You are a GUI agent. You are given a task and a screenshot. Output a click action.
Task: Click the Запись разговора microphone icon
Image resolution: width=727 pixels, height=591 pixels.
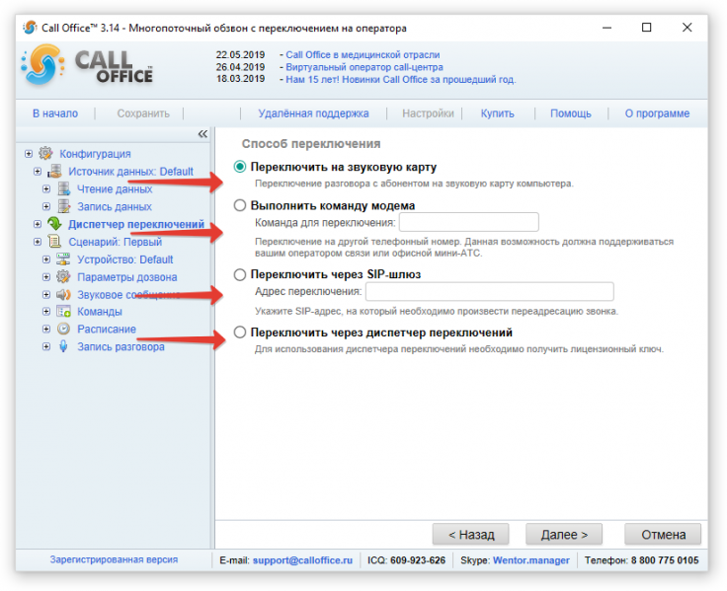[63, 346]
